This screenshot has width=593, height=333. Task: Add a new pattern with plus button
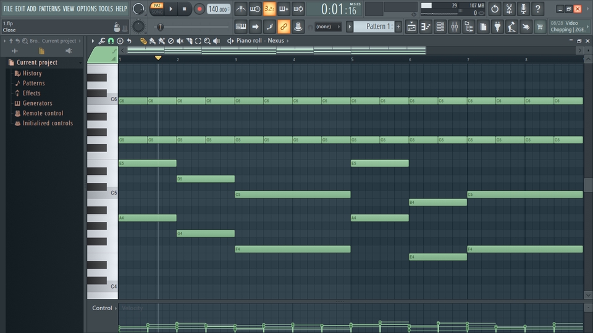(x=398, y=27)
